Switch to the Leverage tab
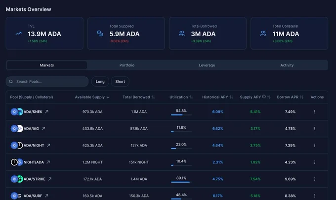 (x=207, y=65)
